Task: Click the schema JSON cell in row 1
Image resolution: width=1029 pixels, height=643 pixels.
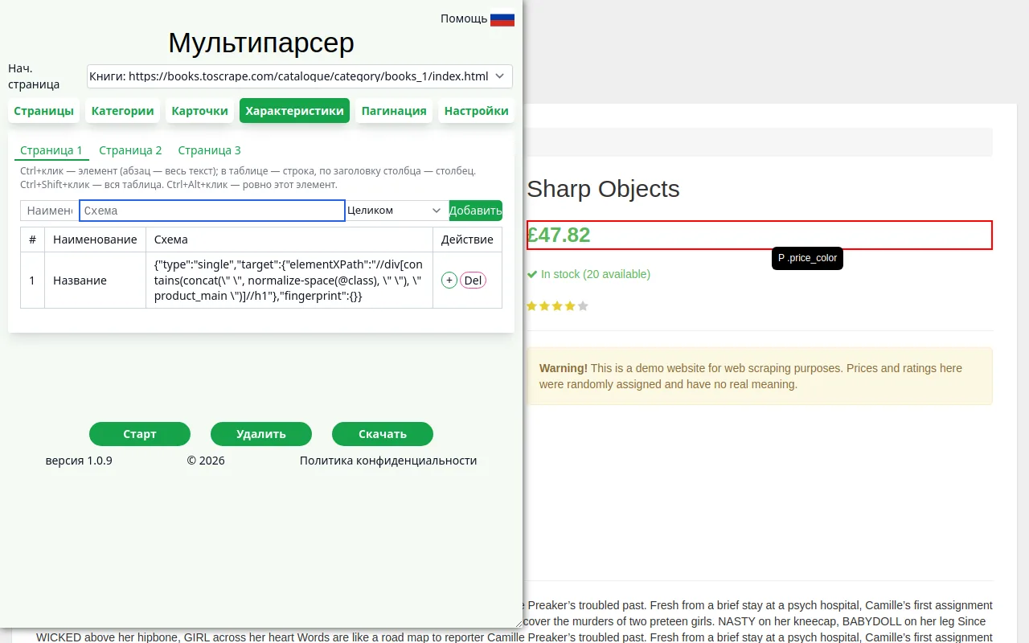Action: click(x=289, y=281)
